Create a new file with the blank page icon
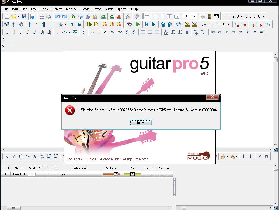 pos(7,16)
